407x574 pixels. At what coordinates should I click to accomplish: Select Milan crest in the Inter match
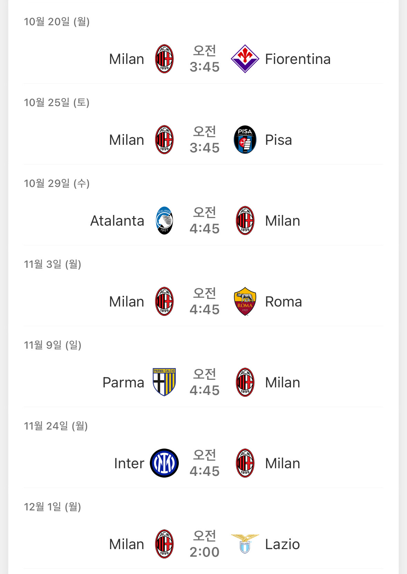click(245, 463)
